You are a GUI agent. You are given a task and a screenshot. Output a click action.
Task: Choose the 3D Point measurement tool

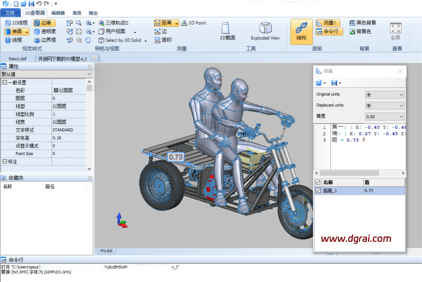click(x=194, y=23)
